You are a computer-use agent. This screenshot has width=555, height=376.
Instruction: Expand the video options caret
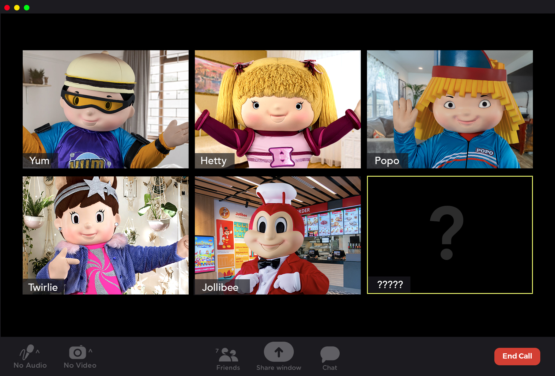pos(90,351)
